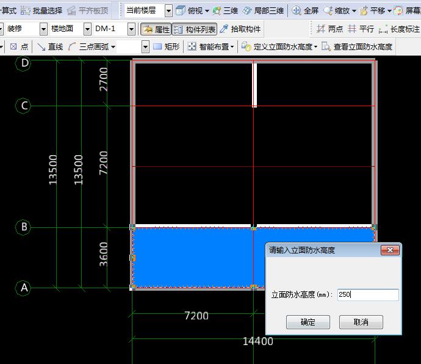The width and height of the screenshot is (421, 364).
Task: Choose the 直线 line drawing tool
Action: click(50, 47)
